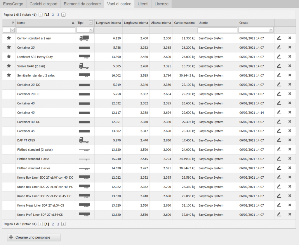The image size is (299, 245).
Task: Edit Semitrailer standard 2 axles entry
Action: coord(279,75)
